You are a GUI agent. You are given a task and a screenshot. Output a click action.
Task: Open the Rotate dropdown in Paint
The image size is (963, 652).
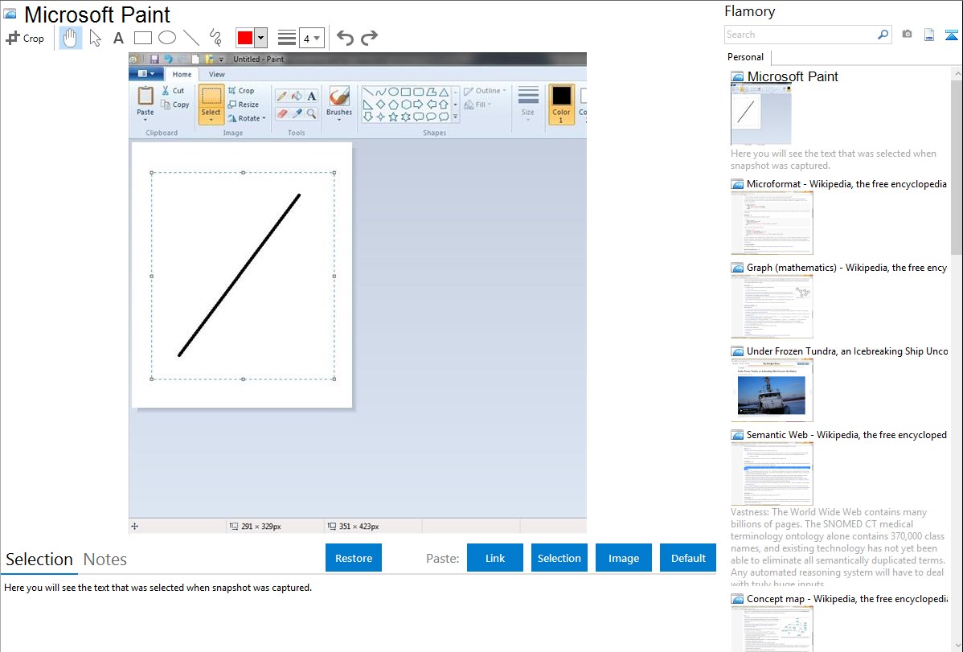pyautogui.click(x=246, y=118)
